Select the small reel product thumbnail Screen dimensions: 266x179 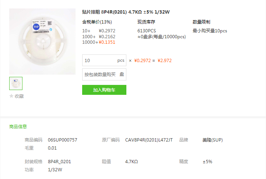[16, 83]
